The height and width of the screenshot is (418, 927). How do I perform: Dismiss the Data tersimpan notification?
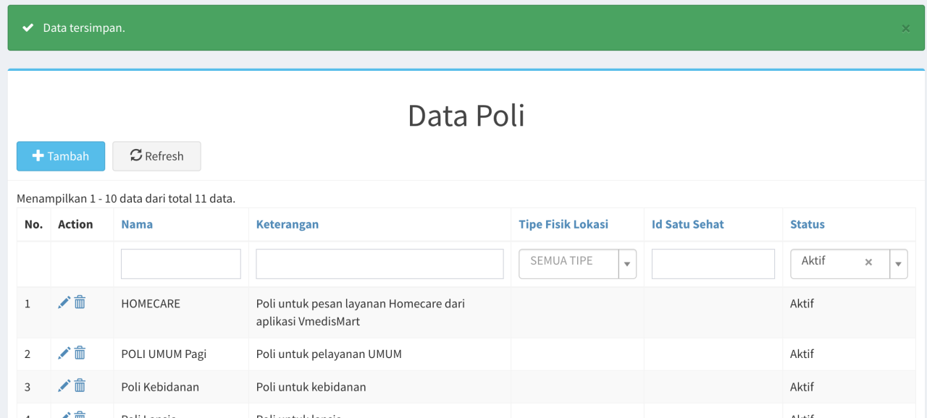(x=905, y=28)
